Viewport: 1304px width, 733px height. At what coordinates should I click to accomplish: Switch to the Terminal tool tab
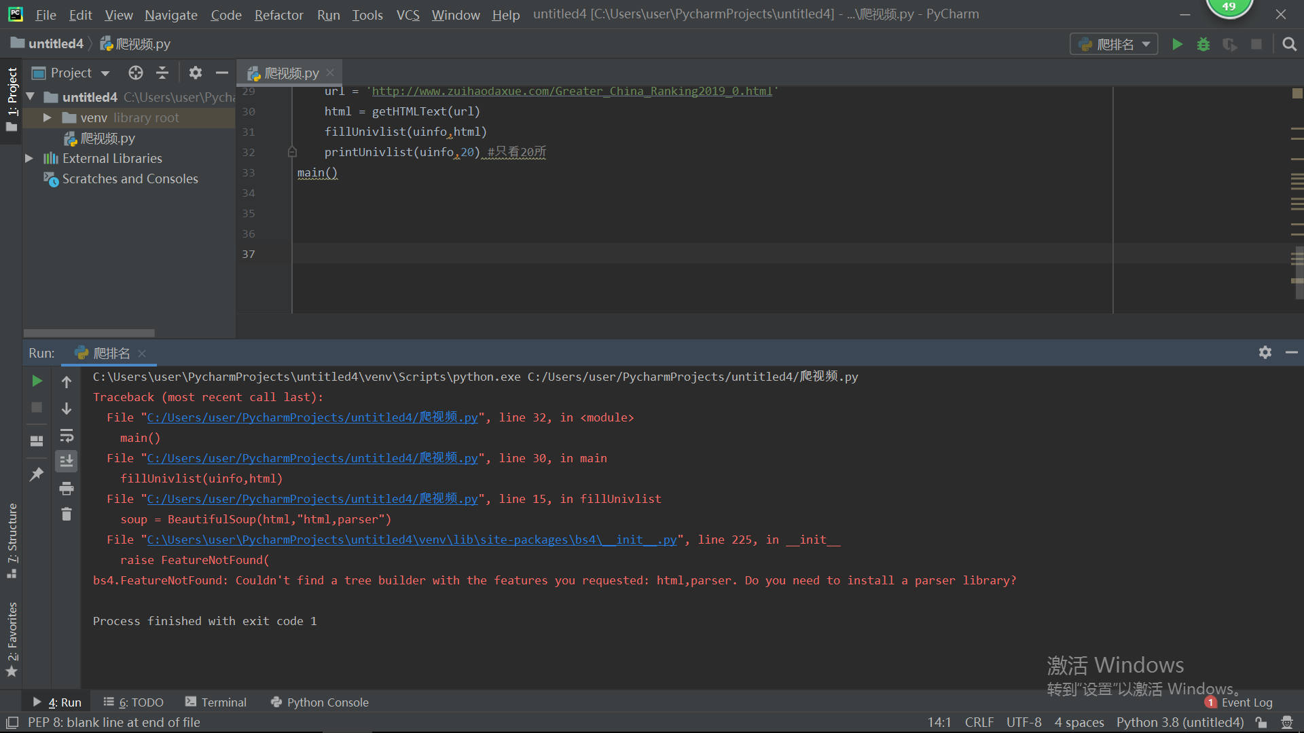(216, 702)
